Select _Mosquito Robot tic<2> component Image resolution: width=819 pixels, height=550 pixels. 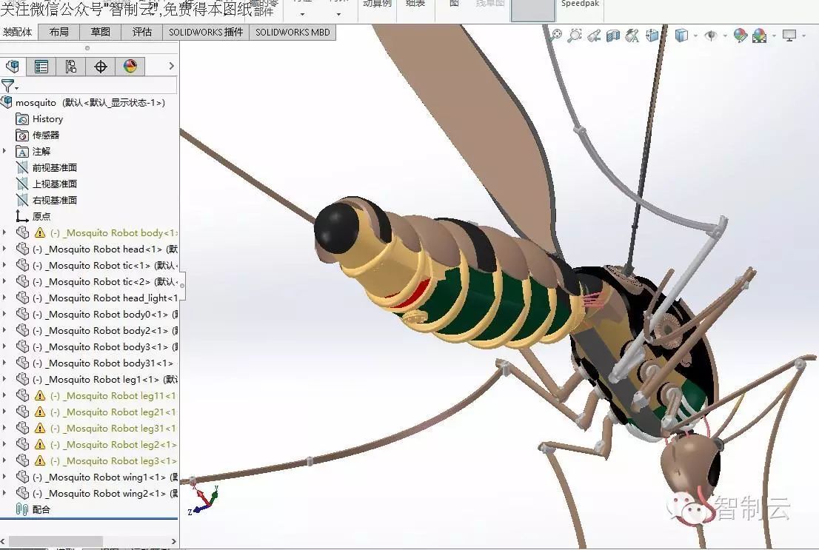(97, 281)
